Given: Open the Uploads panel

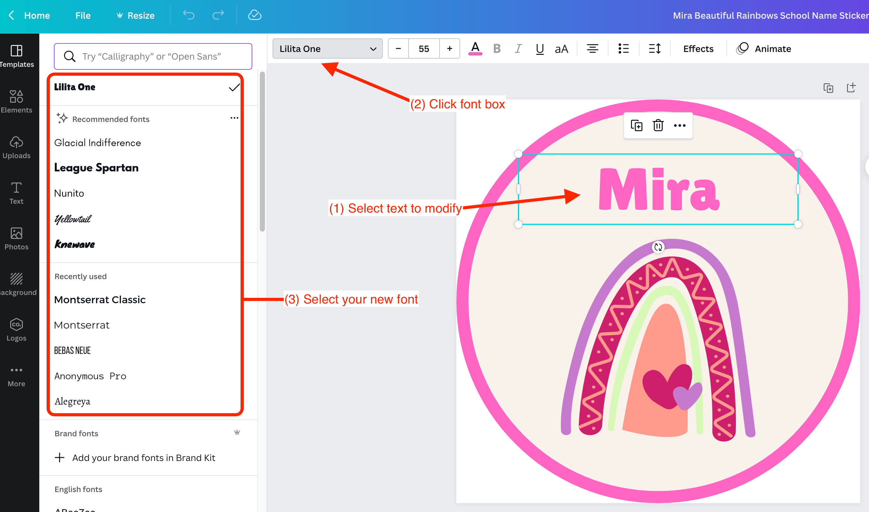Looking at the screenshot, I should pyautogui.click(x=16, y=147).
